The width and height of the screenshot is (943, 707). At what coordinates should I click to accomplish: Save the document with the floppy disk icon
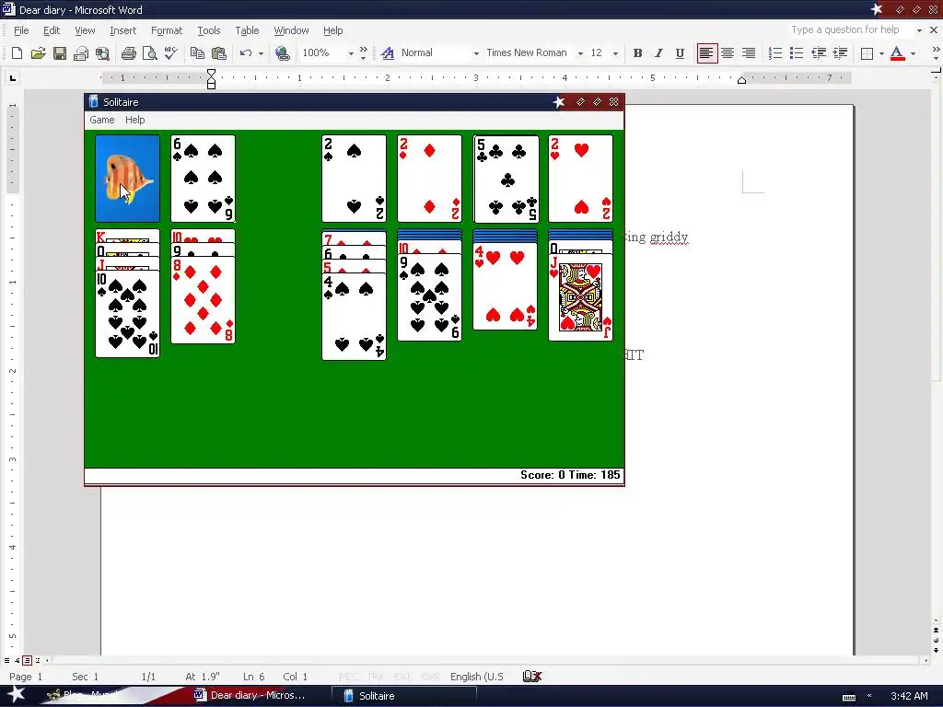coord(60,53)
